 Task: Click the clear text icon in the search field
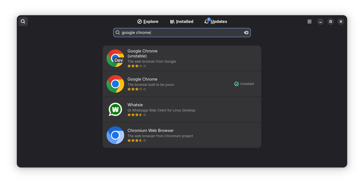(x=246, y=32)
